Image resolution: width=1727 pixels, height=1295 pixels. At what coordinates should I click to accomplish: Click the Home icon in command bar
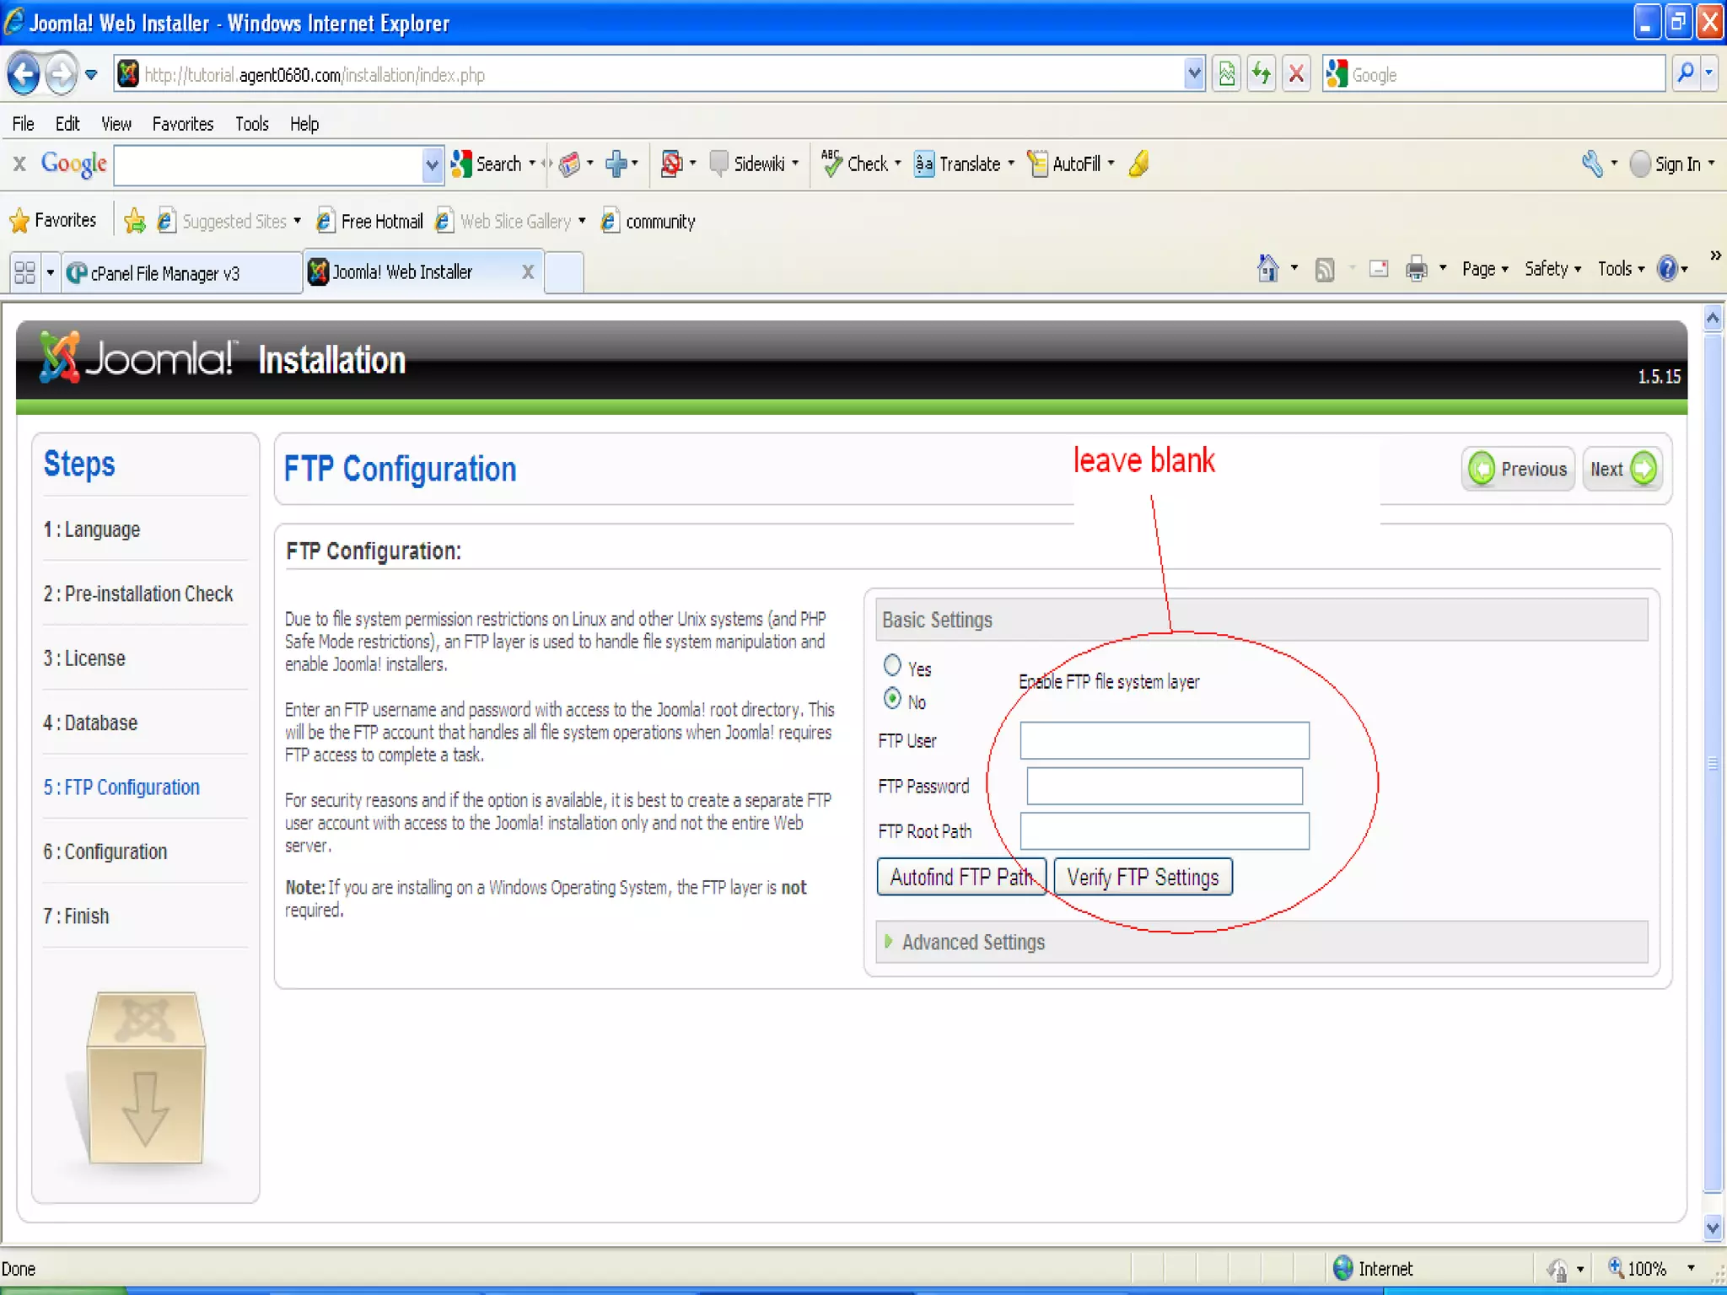tap(1267, 269)
